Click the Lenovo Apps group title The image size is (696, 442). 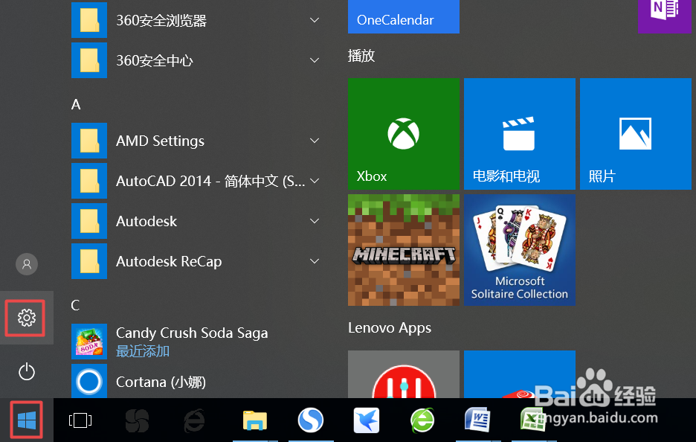[x=390, y=328]
